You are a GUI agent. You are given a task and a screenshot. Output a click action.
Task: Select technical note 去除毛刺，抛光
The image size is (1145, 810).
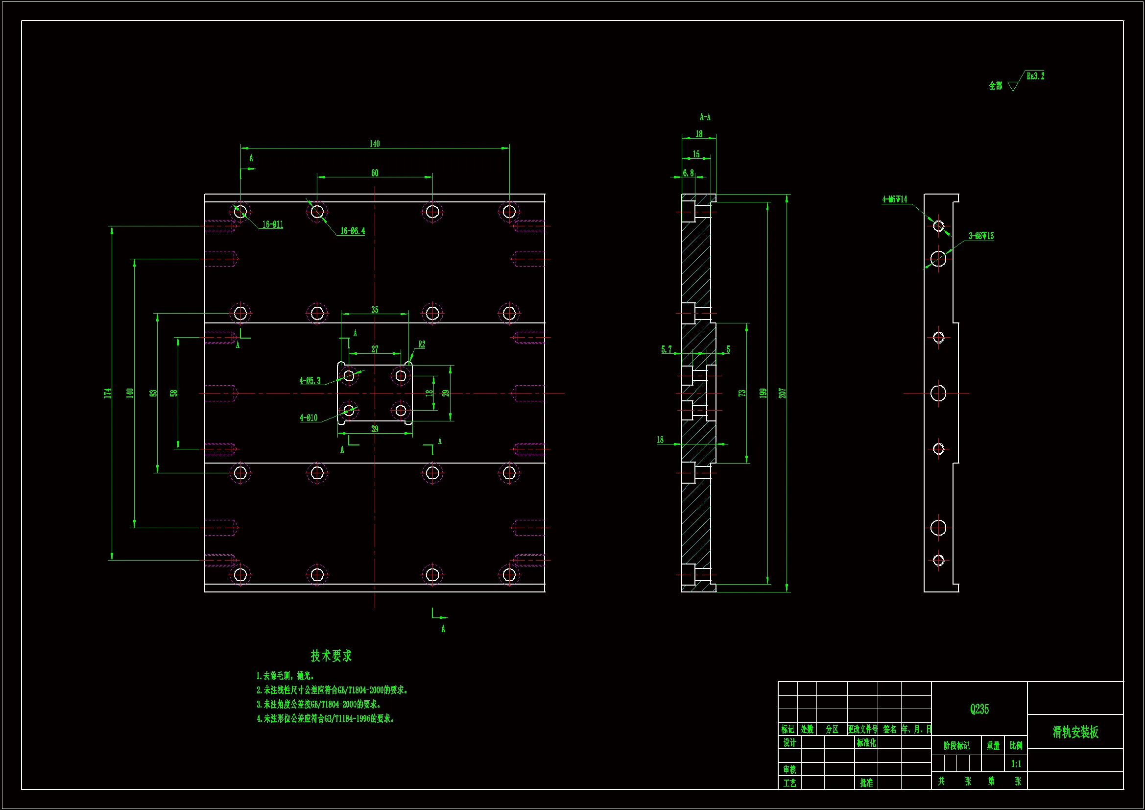(x=285, y=676)
